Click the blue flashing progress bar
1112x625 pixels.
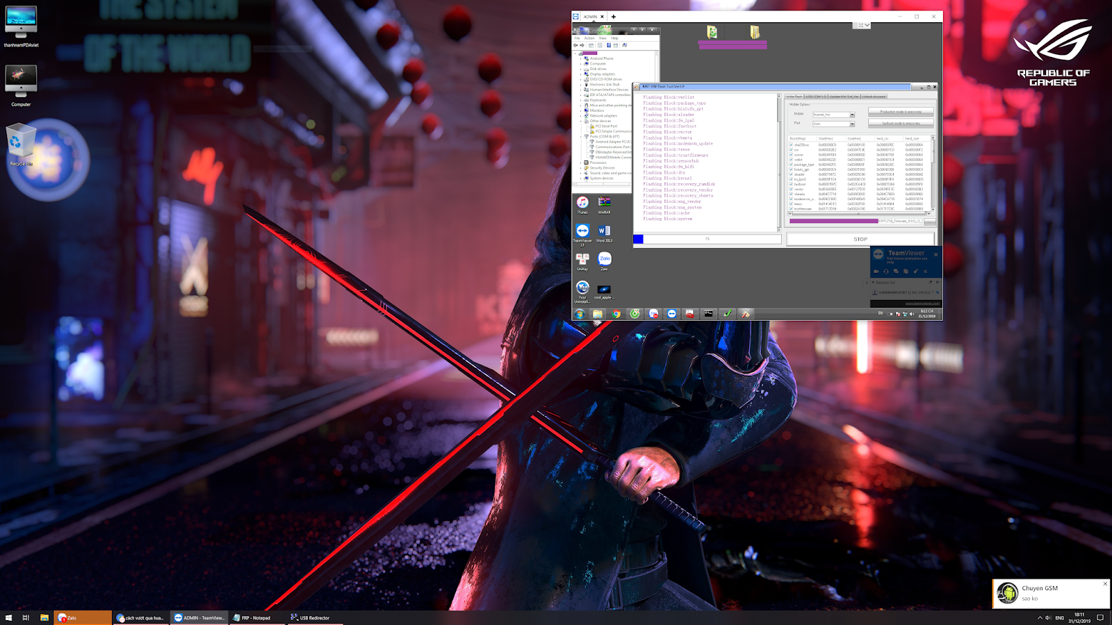point(708,239)
